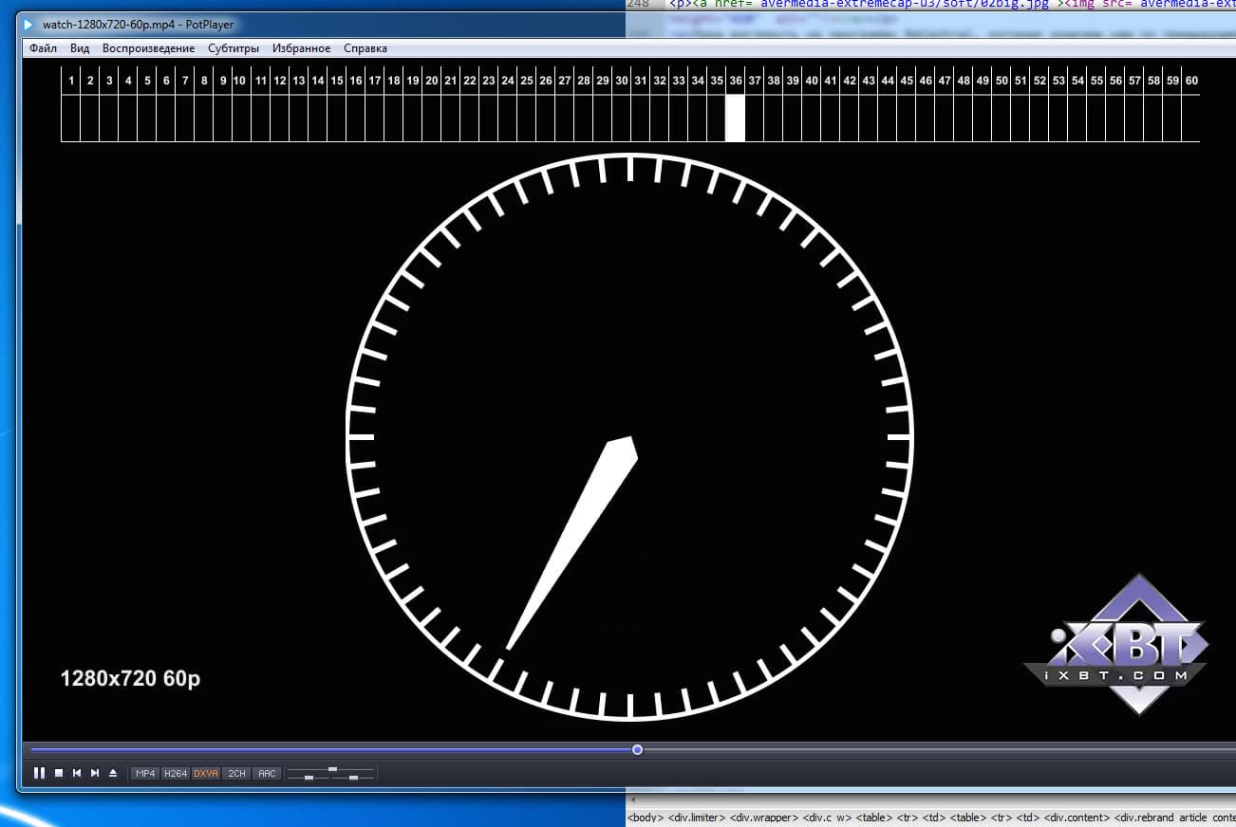Toggle the DXVA hardware acceleration indicator
Viewport: 1236px width, 827px height.
point(206,774)
